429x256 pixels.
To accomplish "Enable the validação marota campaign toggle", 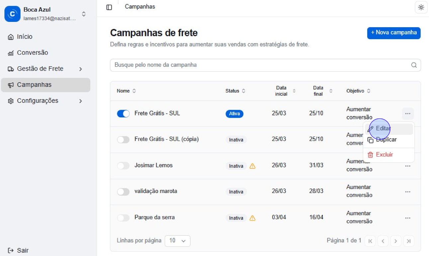I will tap(123, 192).
